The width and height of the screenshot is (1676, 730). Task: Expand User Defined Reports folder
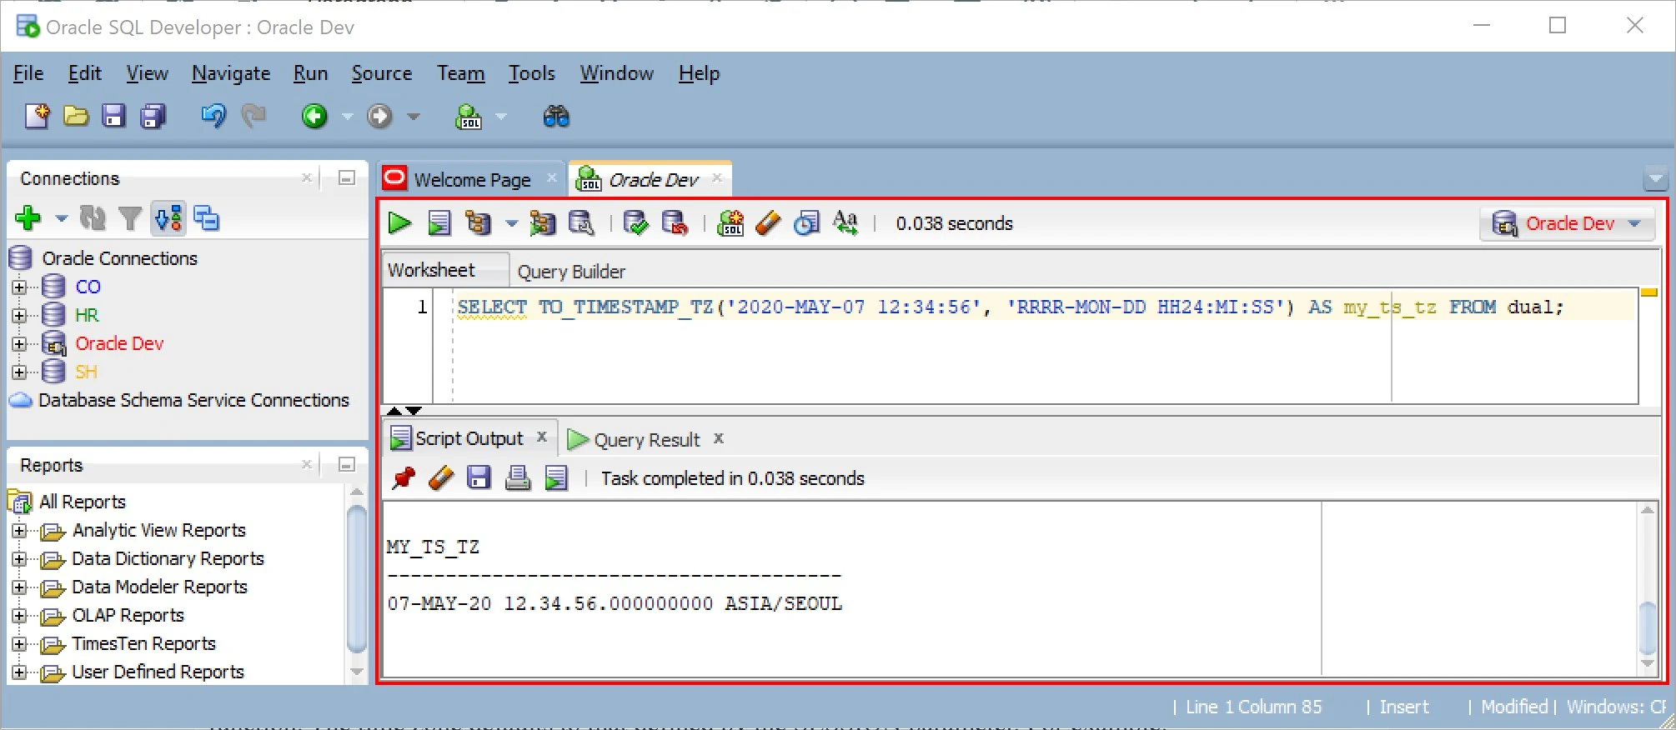point(19,672)
